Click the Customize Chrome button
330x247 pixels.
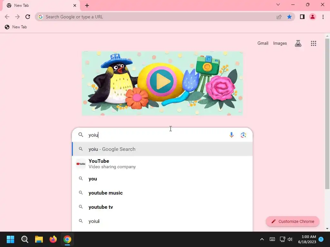click(293, 221)
